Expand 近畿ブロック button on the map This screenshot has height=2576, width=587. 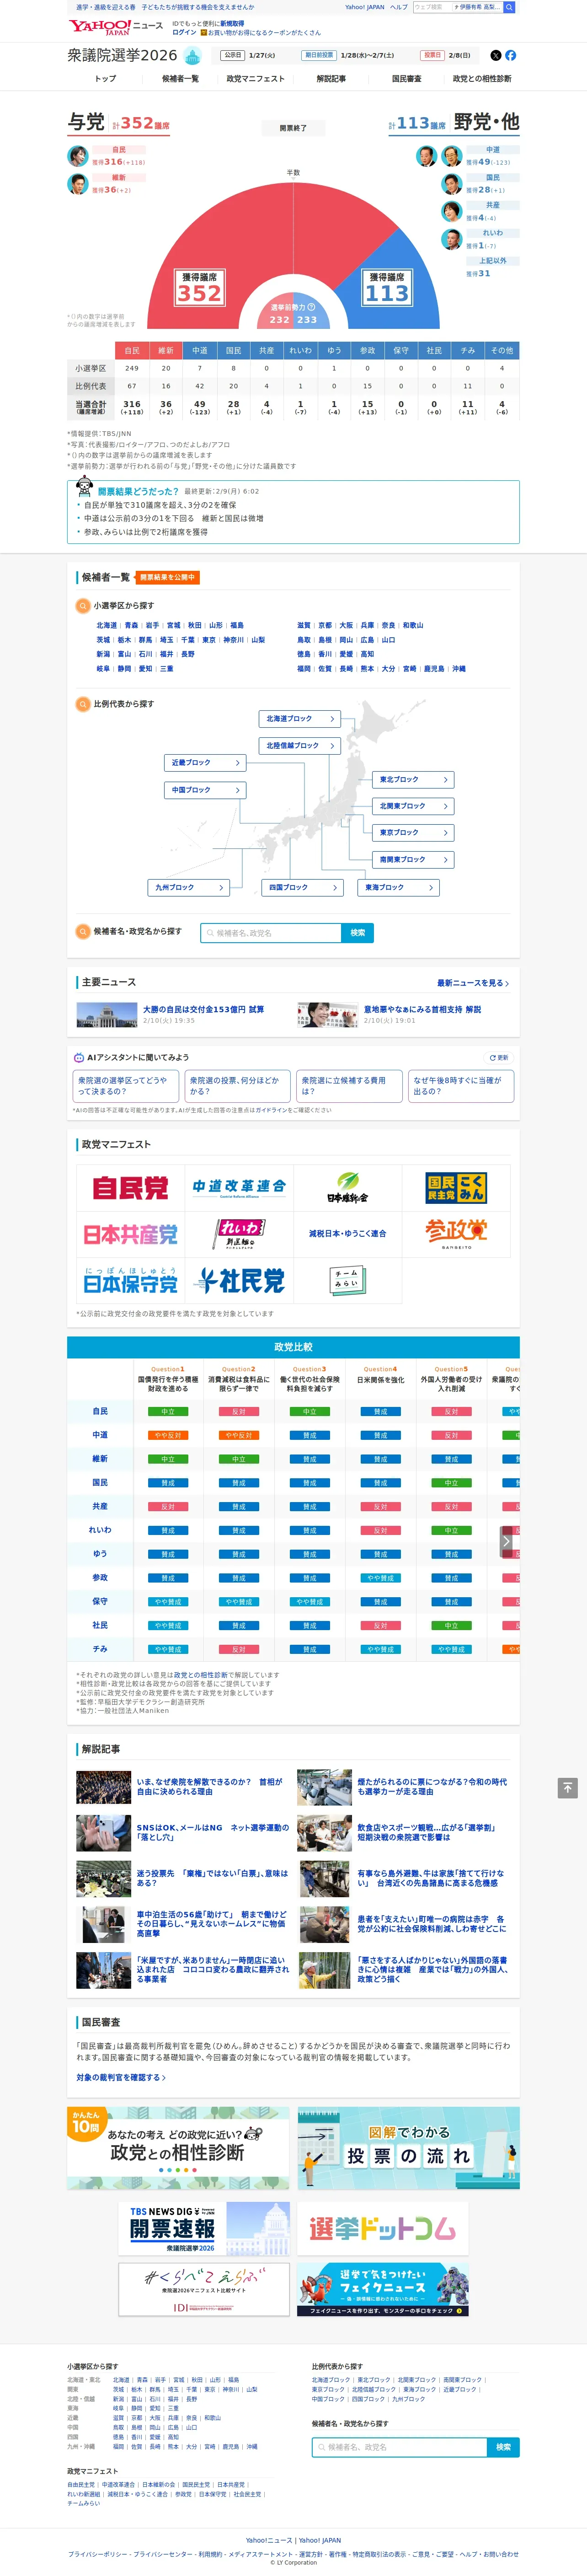click(205, 762)
